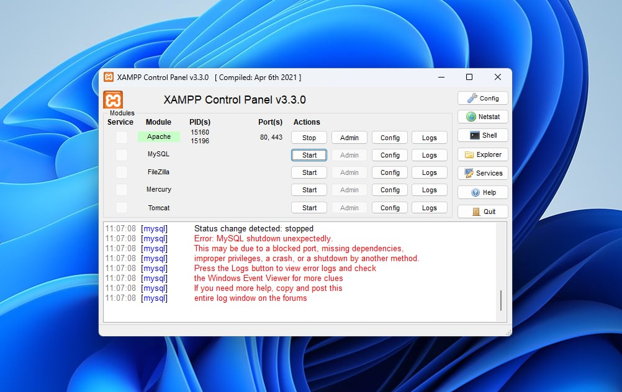View MySQL Logs

[429, 155]
